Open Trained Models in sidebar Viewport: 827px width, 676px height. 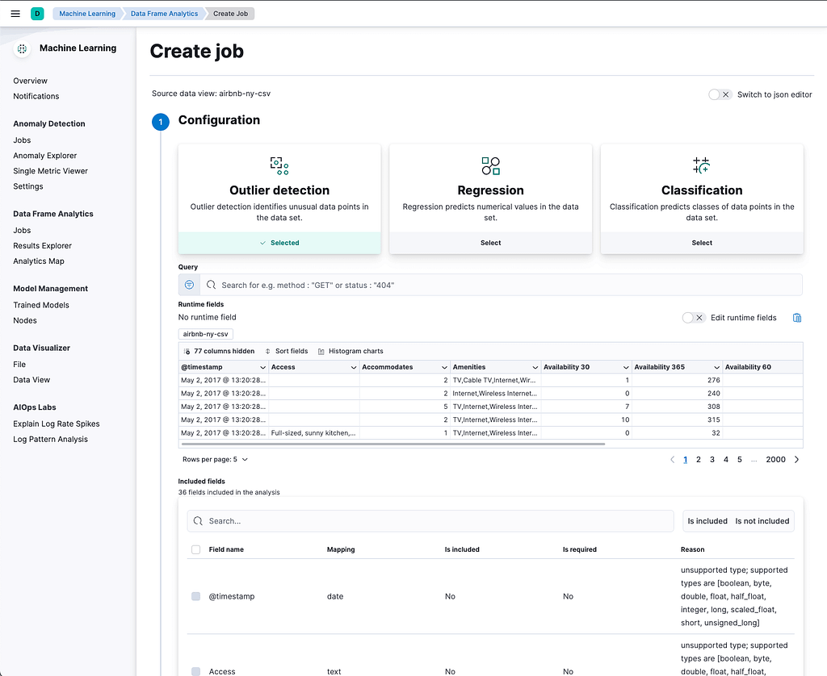41,305
